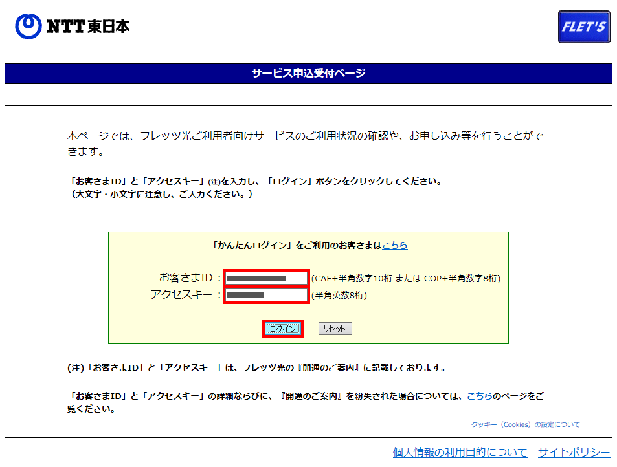The image size is (617, 467).
Task: Click the 大文字・小文字に注意 instruction text
Action: tap(161, 194)
